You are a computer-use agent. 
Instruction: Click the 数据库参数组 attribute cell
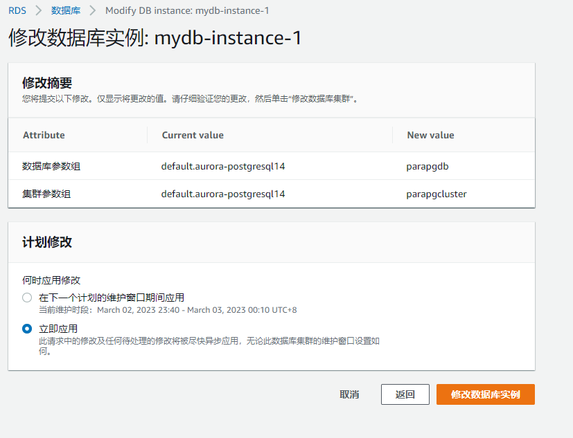coord(51,167)
